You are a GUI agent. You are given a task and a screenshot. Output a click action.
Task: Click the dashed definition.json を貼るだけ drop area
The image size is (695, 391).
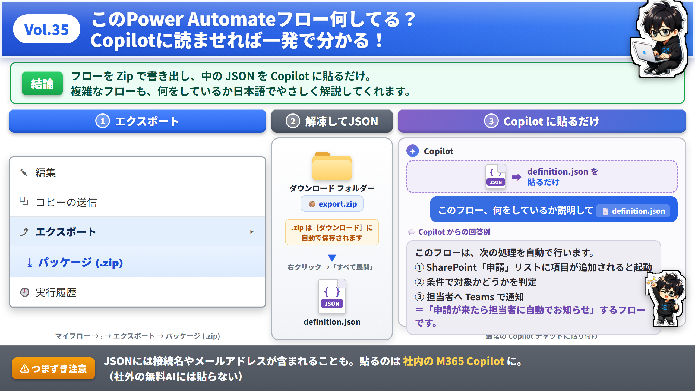coord(542,176)
